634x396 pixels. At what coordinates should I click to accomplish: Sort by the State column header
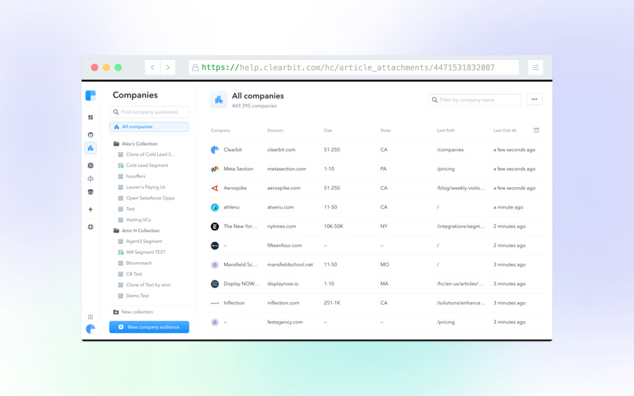(385, 131)
